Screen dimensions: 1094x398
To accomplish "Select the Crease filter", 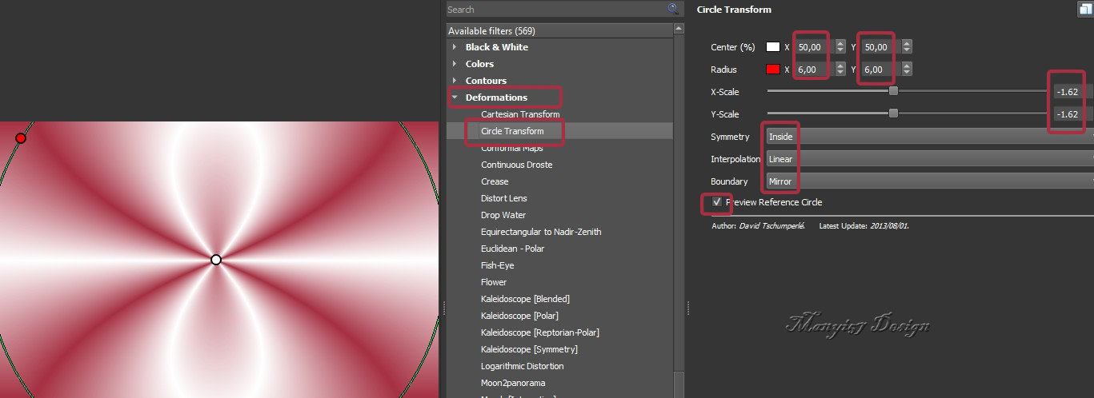I will (x=495, y=181).
